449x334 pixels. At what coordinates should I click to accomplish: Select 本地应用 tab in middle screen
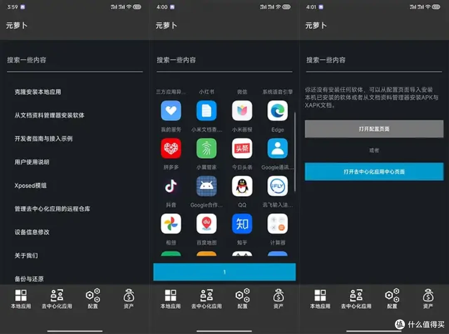(170, 299)
